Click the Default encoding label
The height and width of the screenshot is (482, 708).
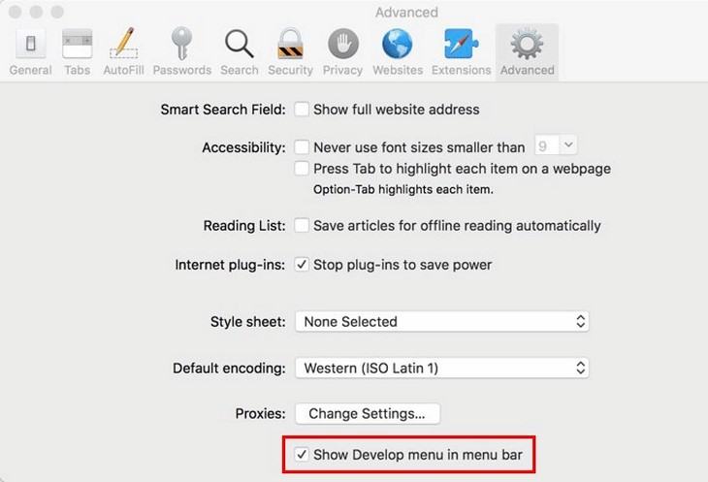tap(229, 369)
